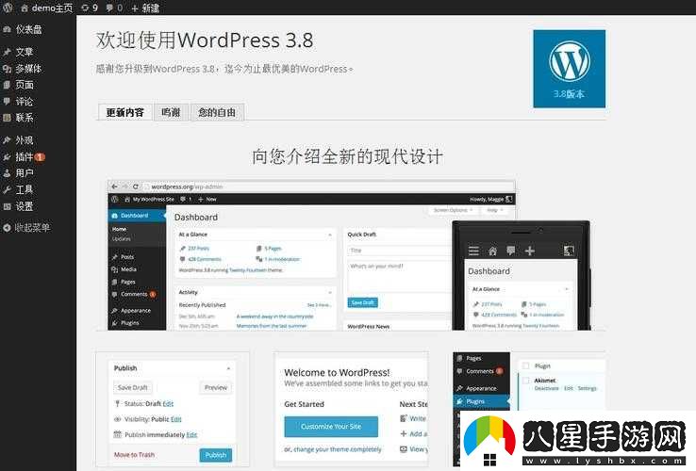
Task: Click the 页面 pages icon
Action: coord(8,85)
